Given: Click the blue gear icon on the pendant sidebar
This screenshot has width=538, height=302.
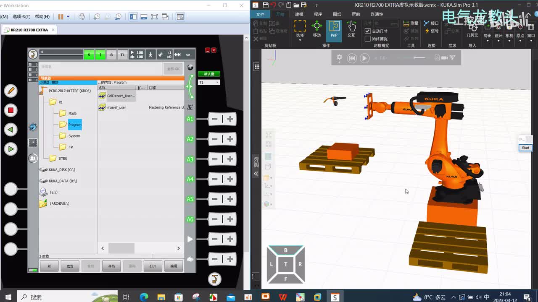Looking at the screenshot, I should (x=33, y=127).
